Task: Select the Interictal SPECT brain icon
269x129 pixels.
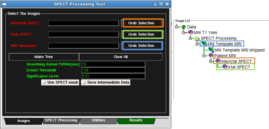Action: [x=218, y=61]
